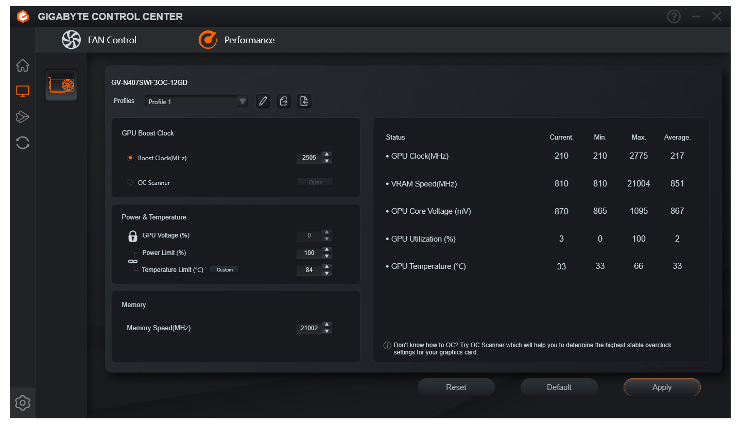Click the GPU Clock max value 2775
The height and width of the screenshot is (425, 741).
(x=639, y=156)
